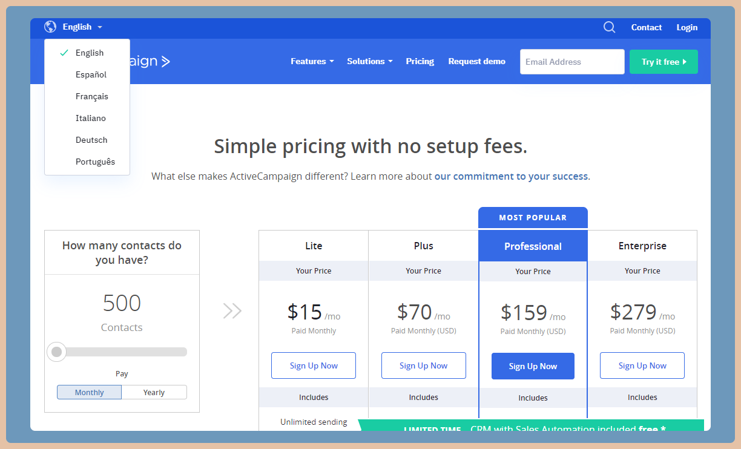Sign Up Now for Plus plan
This screenshot has height=449, width=741.
[423, 365]
